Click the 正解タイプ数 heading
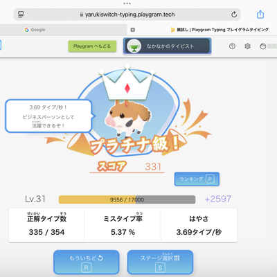The width and height of the screenshot is (277, 277). point(46,218)
